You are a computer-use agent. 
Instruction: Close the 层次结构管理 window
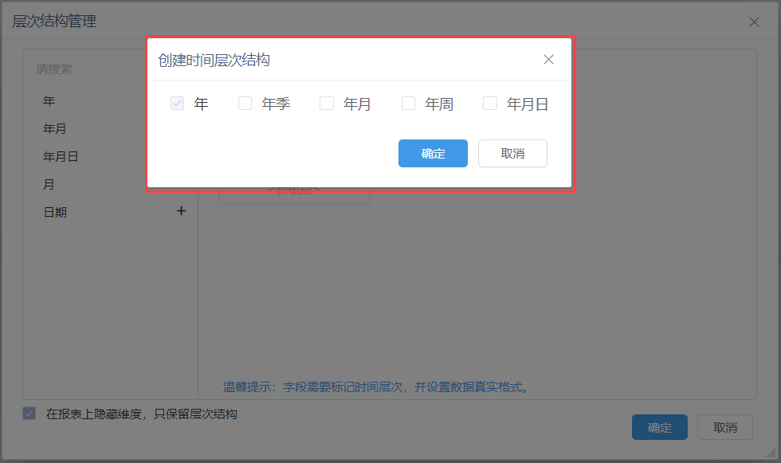point(754,22)
